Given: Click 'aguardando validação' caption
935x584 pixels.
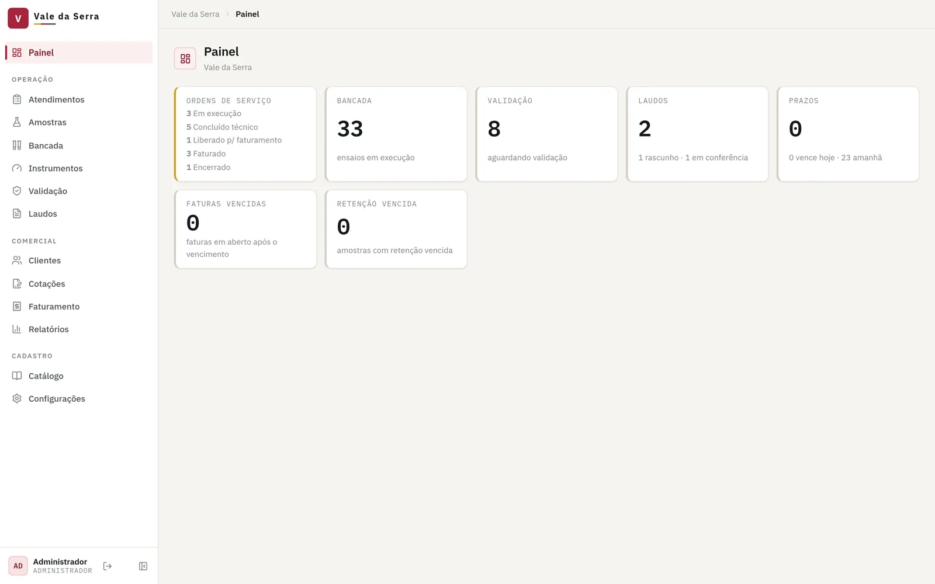Looking at the screenshot, I should point(527,158).
